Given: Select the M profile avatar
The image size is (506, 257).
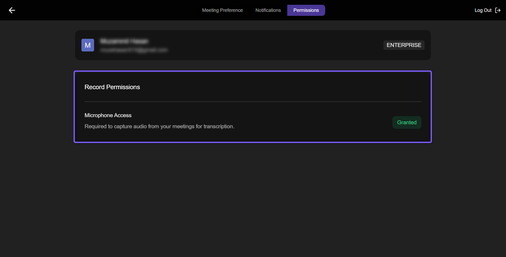Looking at the screenshot, I should click(x=88, y=45).
